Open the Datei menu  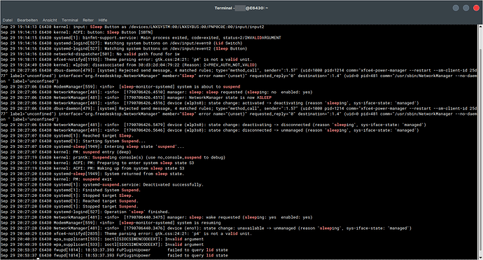pos(8,20)
